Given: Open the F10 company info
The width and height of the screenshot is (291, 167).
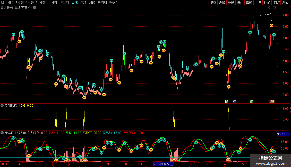Looking at the screenshot, I should (x=258, y=2).
